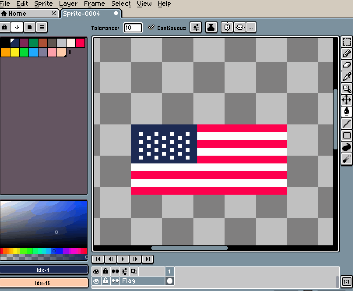Go to the last frame
The width and height of the screenshot is (353, 291).
(x=148, y=259)
